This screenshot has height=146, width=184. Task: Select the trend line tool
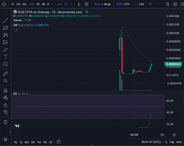point(5,20)
